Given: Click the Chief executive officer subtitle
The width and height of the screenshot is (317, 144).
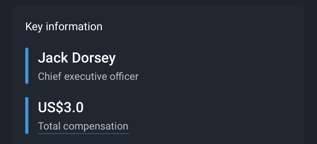Looking at the screenshot, I should click(x=88, y=76).
